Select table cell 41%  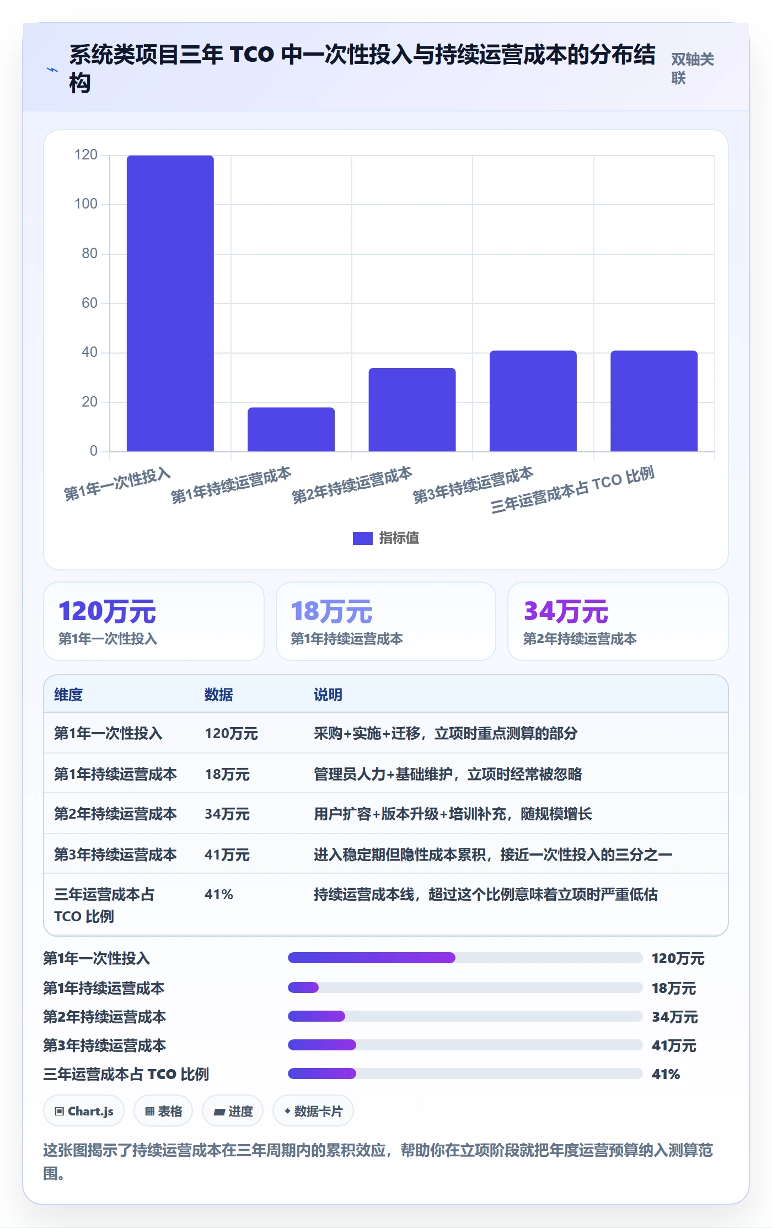coord(219,894)
